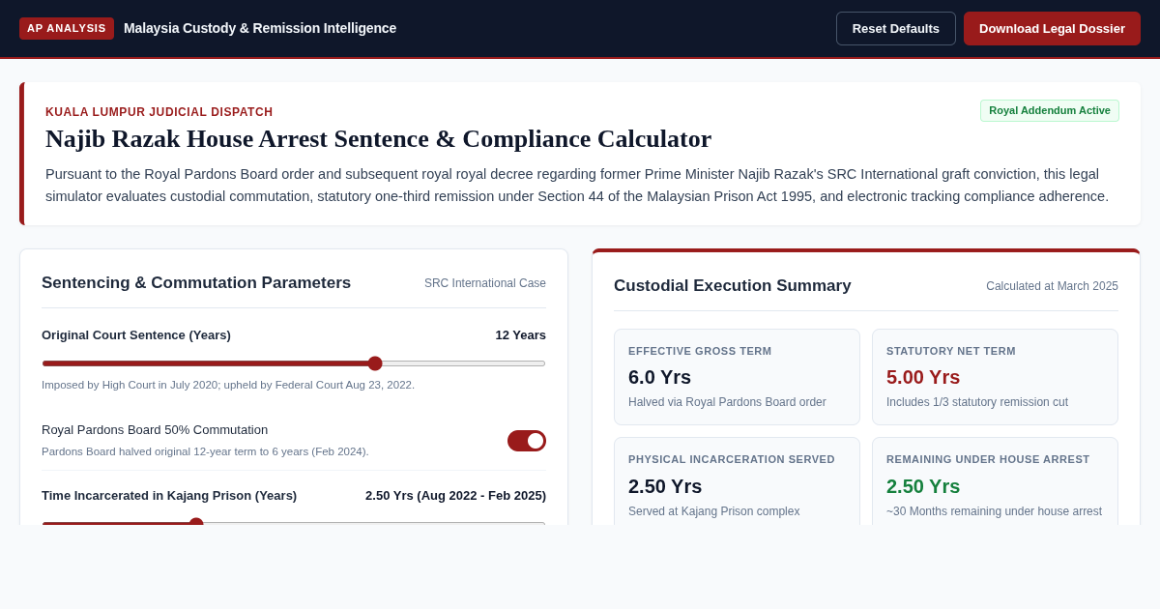
Task: Click the EFFECTIVE GROSS TERM card label
Action: point(700,351)
